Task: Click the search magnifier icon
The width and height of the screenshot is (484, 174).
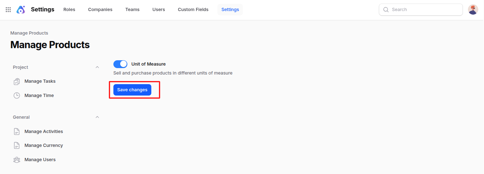Action: coord(386,10)
